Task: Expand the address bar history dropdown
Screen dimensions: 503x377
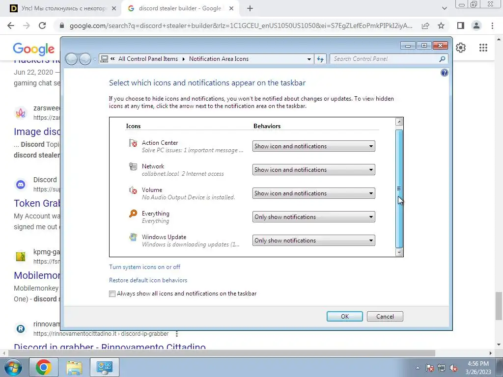Action: tap(309, 59)
